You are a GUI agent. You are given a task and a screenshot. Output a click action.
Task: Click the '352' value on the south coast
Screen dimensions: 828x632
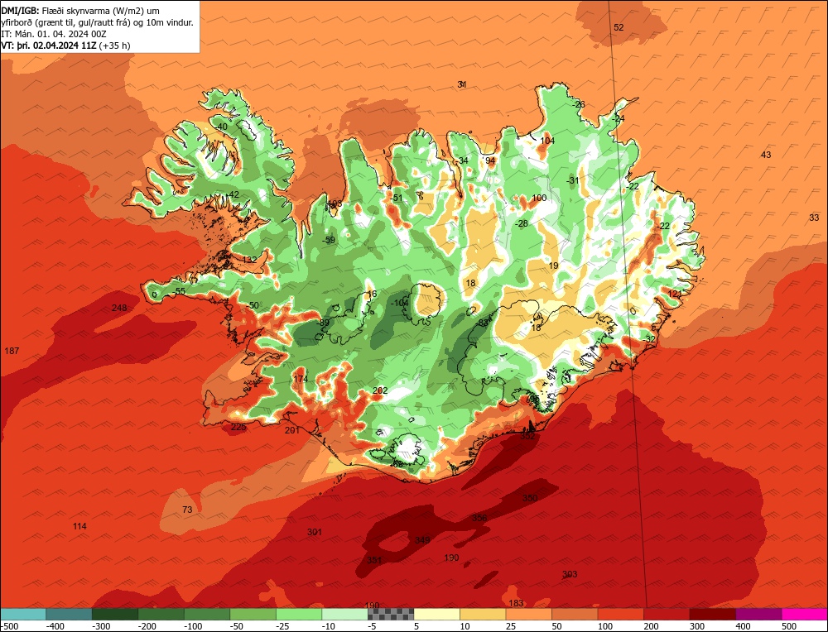point(527,436)
